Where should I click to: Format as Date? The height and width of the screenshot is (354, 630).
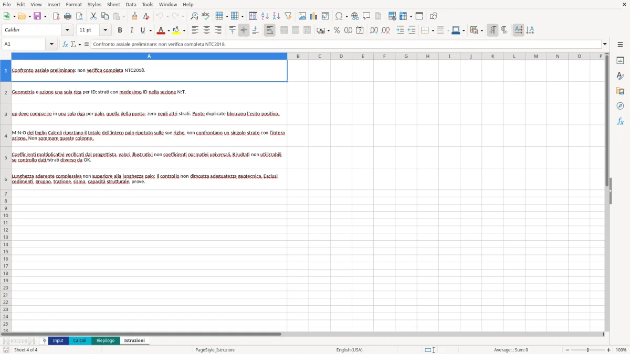pos(360,30)
